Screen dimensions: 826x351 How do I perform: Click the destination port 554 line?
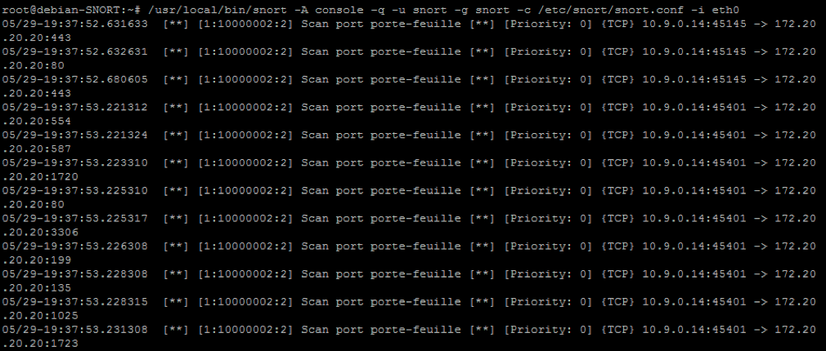pos(36,121)
